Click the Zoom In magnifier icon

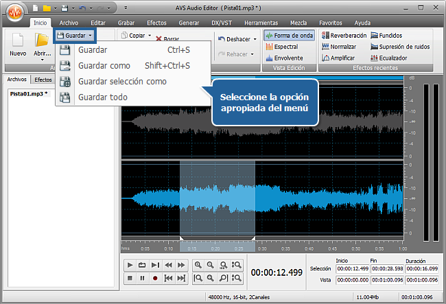198,265
